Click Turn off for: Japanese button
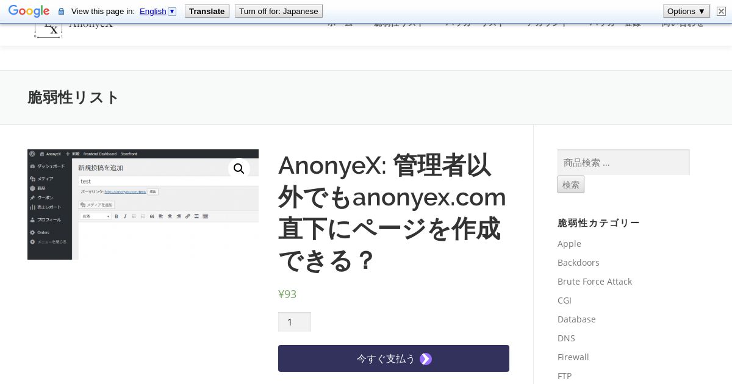 (x=279, y=11)
